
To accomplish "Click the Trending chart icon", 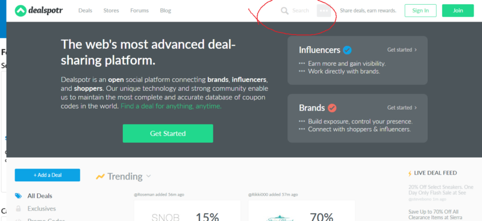I will (100, 176).
